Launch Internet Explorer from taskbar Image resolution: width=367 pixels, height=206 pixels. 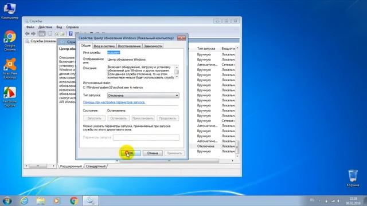[24, 201]
